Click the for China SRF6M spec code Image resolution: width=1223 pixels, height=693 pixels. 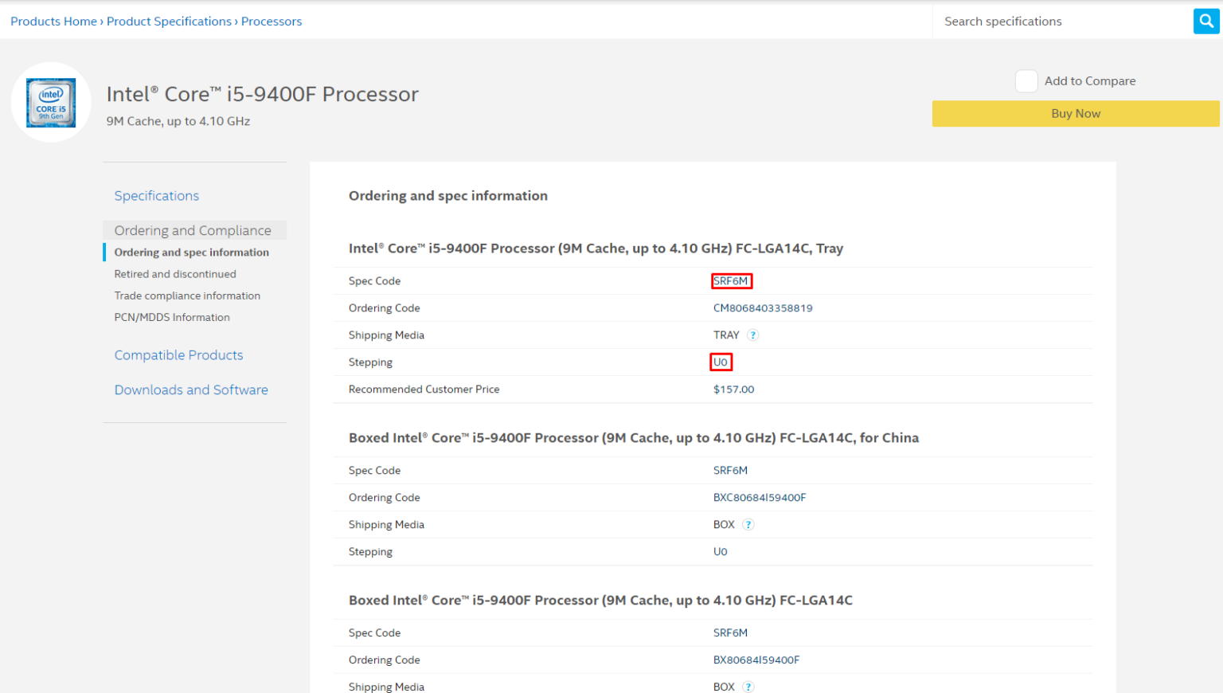tap(730, 471)
